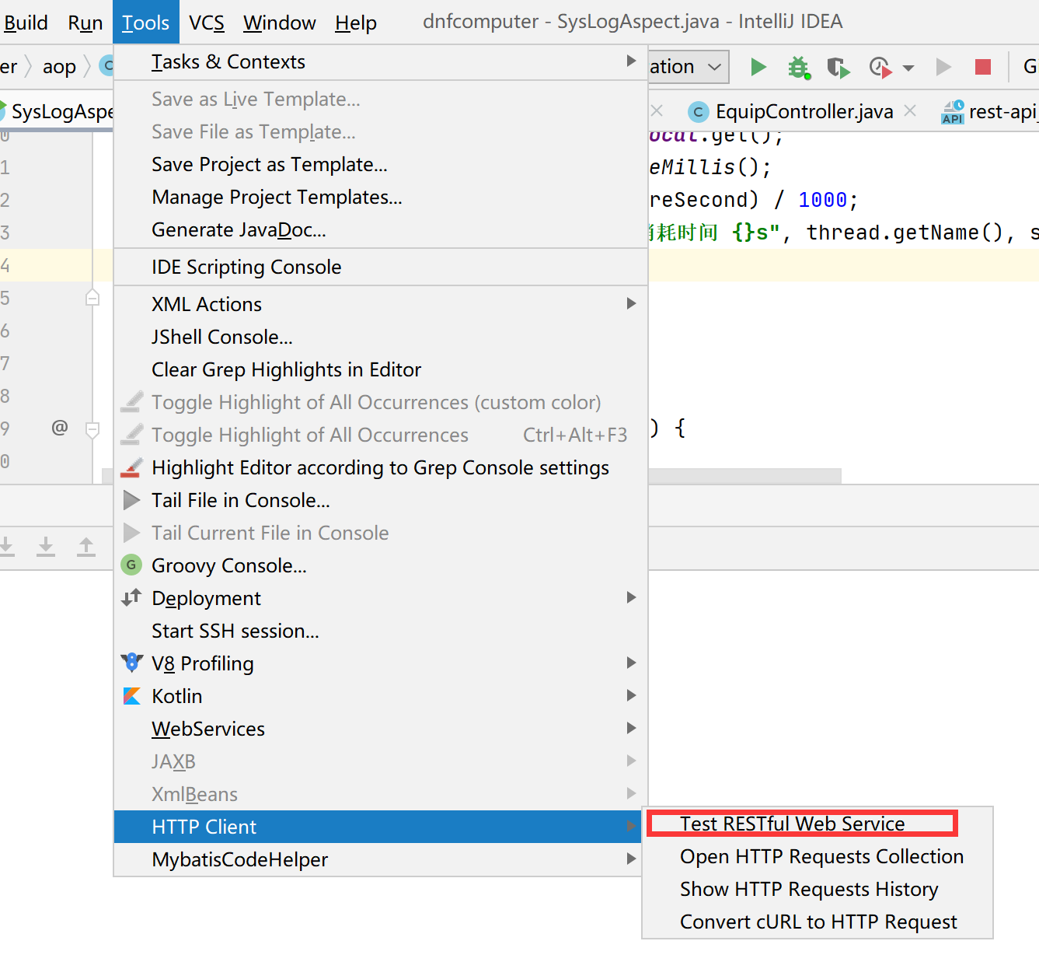
Task: Click the grayed-out resume play icon
Action: pos(944,67)
